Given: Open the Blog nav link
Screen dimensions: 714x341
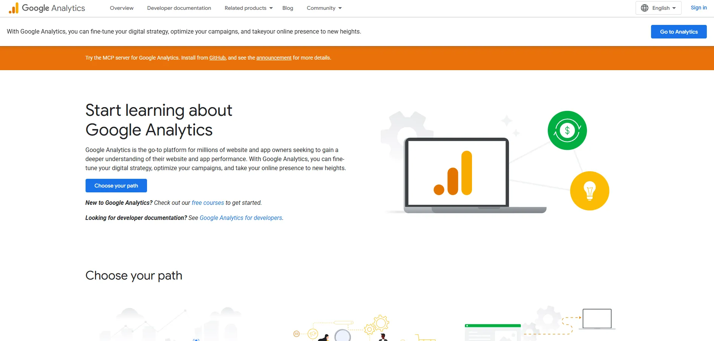Looking at the screenshot, I should click(288, 8).
